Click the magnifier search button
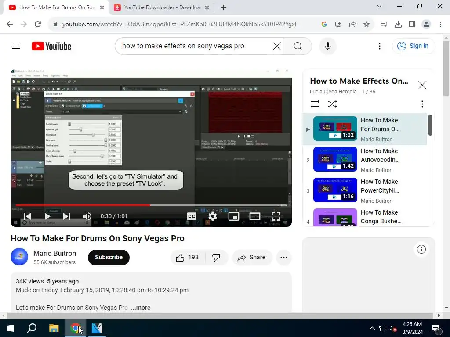This screenshot has height=337, width=450. click(298, 46)
